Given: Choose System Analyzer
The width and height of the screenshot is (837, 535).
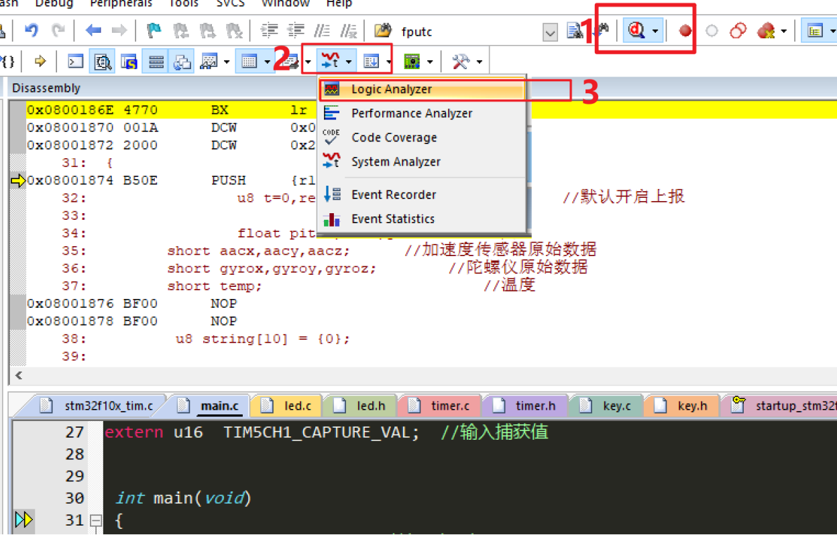Looking at the screenshot, I should 422,162.
